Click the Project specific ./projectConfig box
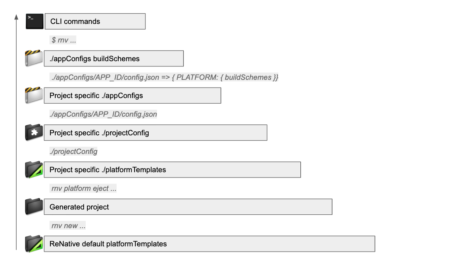469x265 pixels. coord(156,132)
